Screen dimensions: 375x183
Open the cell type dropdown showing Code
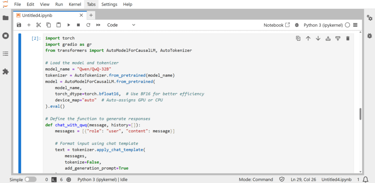click(121, 25)
